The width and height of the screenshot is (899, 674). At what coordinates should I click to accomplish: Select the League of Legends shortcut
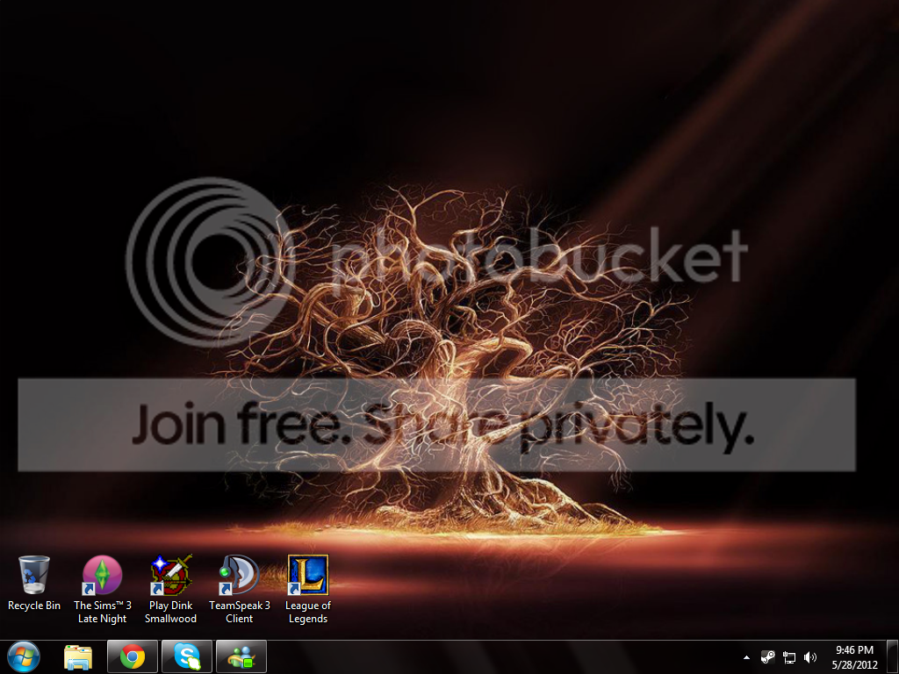tap(308, 589)
